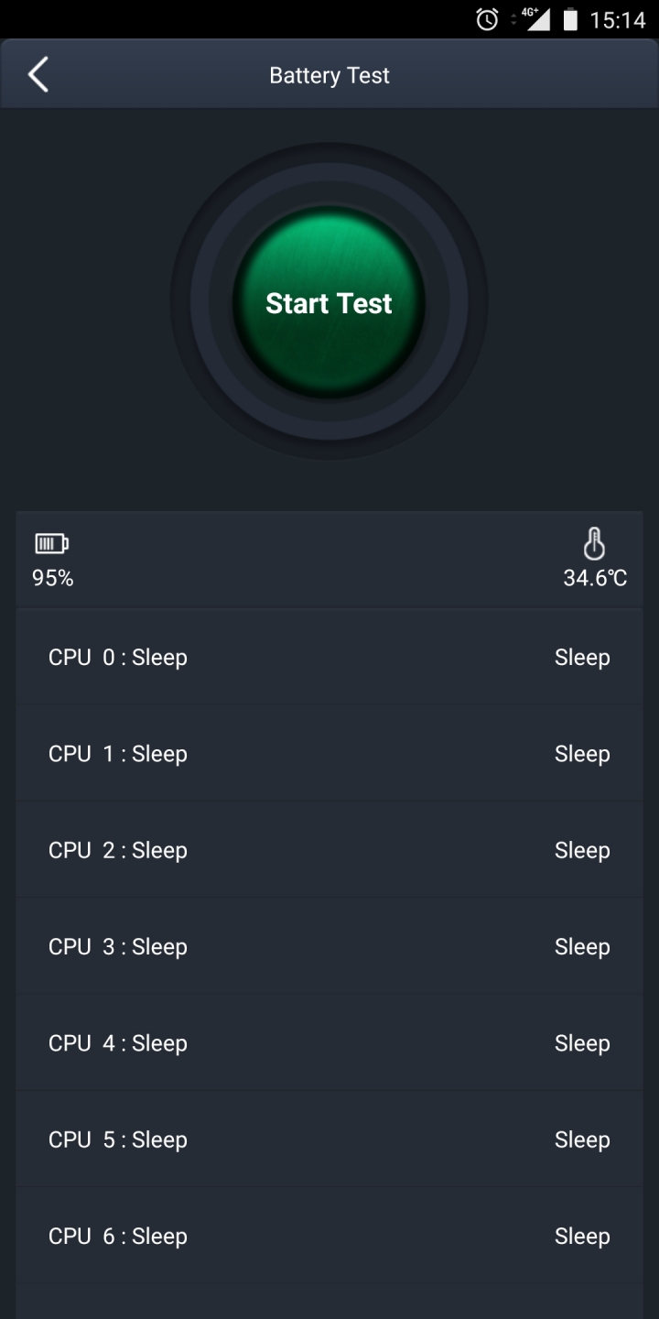Click the battery level icon
This screenshot has width=659, height=1319.
click(51, 544)
